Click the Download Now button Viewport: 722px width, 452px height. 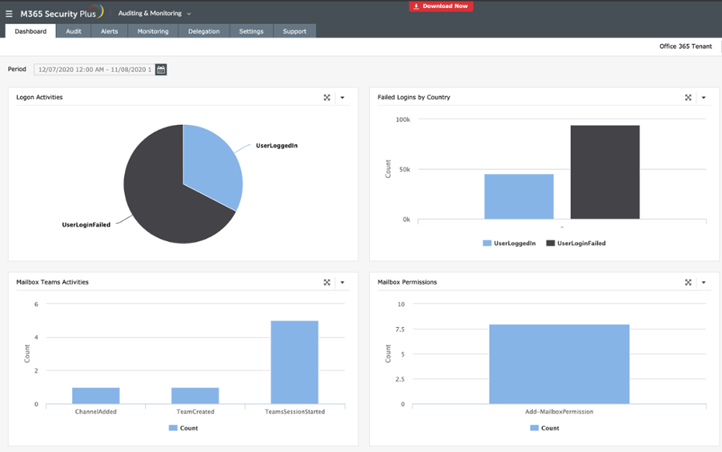click(x=441, y=6)
